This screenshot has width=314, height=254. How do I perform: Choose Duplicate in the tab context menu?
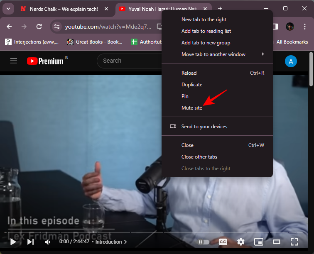click(192, 85)
